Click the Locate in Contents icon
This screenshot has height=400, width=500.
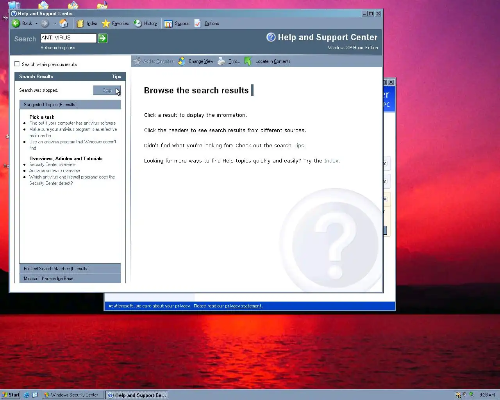coord(248,61)
